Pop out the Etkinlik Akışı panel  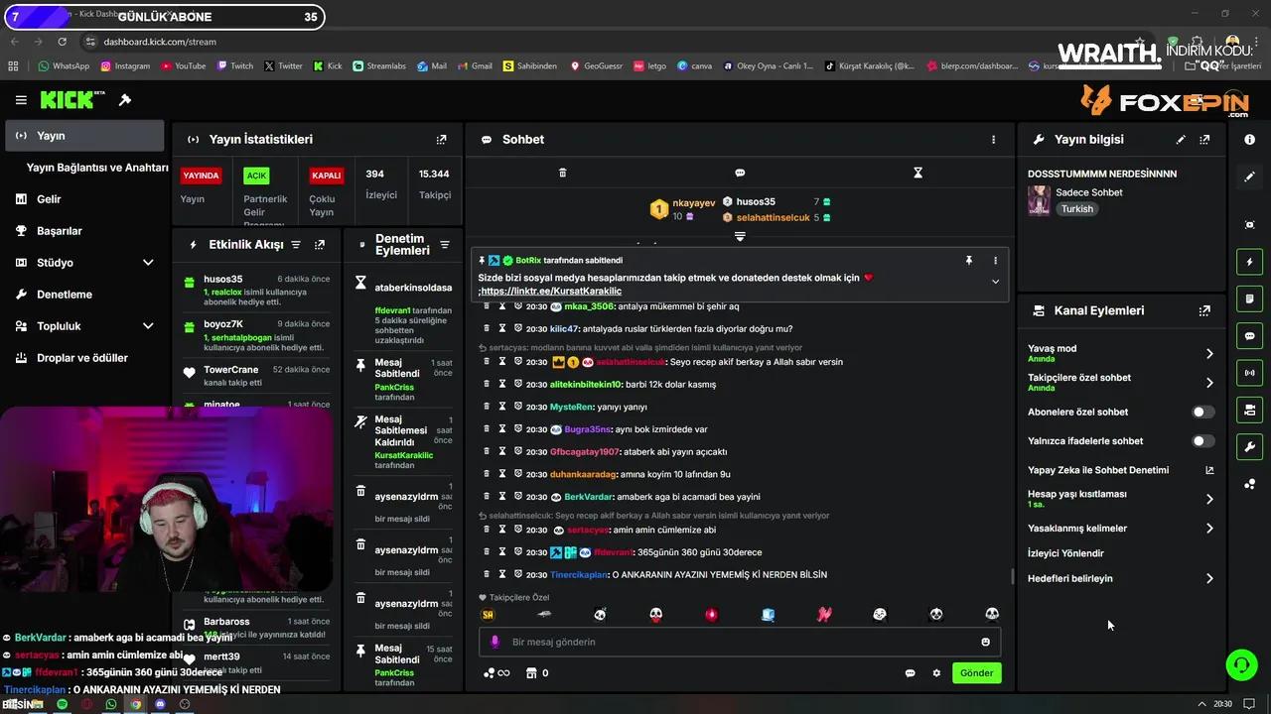(x=320, y=245)
